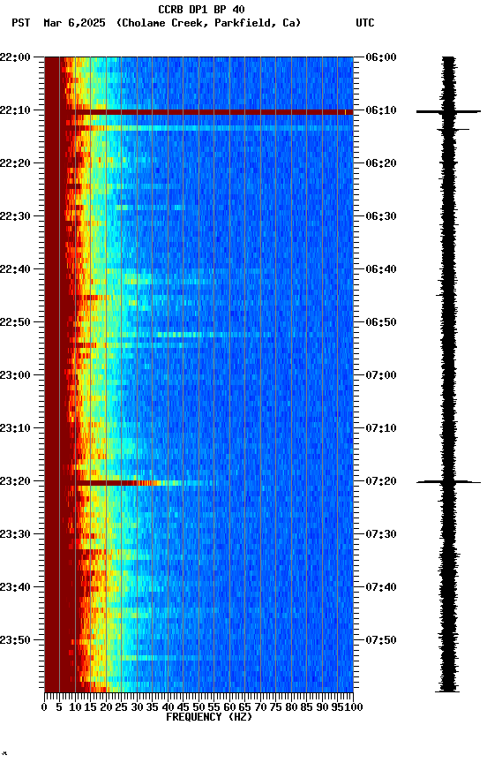This screenshot has width=487, height=763.
Task: Click "(Cholame Creek, Parkfield, Ca)" location text
Action: (x=208, y=23)
